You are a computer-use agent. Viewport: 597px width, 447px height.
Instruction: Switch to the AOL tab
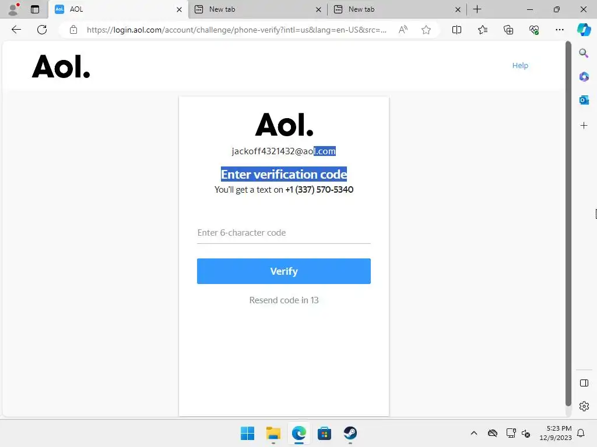click(x=118, y=9)
